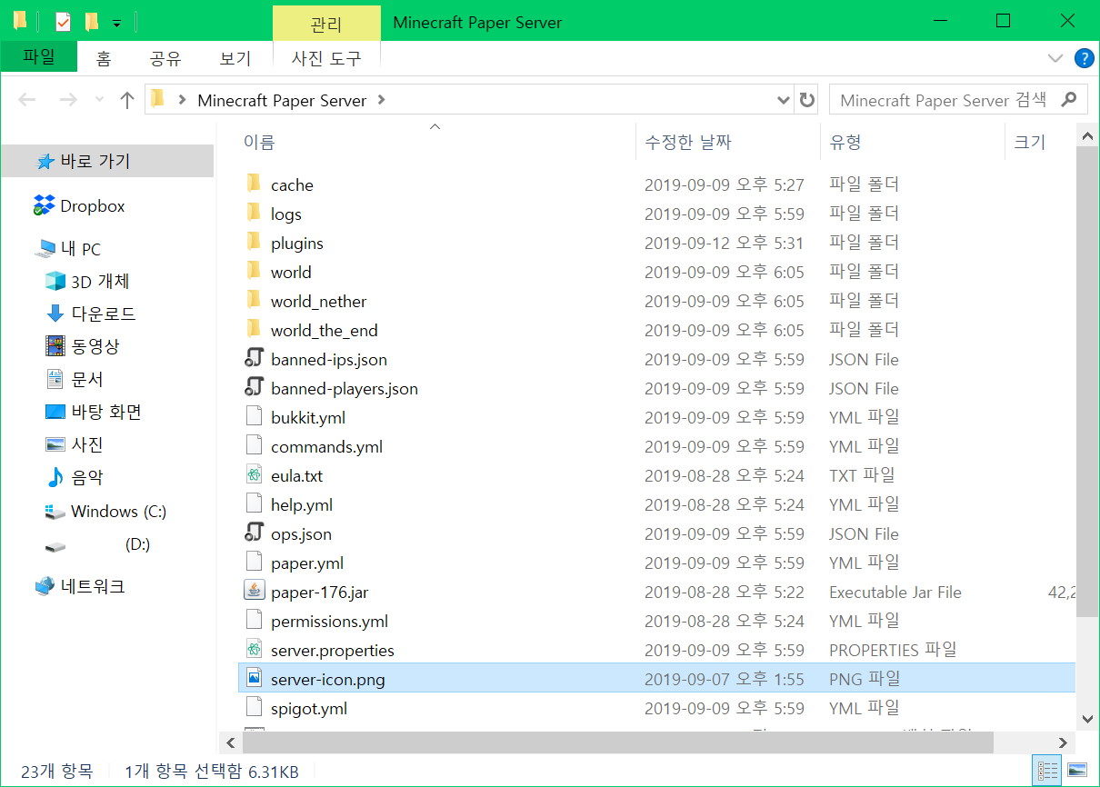Viewport: 1100px width, 787px height.
Task: Click the horizontal scrollbar left arrow
Action: coord(230,742)
